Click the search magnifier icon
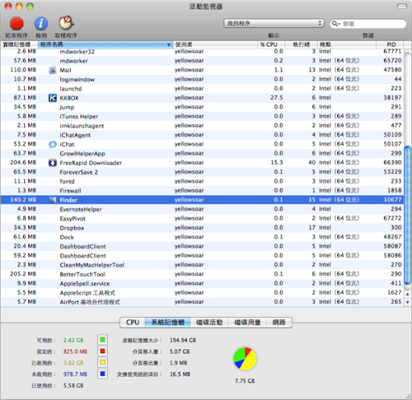The width and height of the screenshot is (412, 400). [336, 23]
